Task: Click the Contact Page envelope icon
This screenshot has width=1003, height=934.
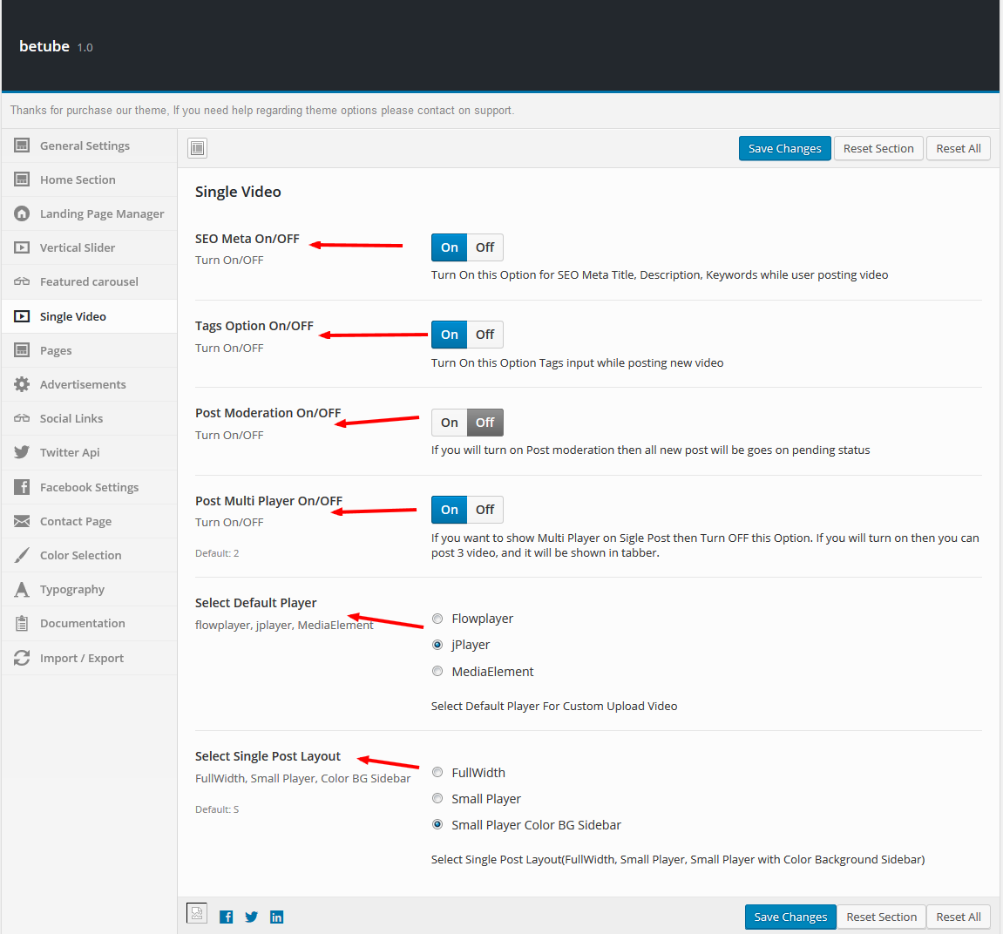Action: coord(21,521)
